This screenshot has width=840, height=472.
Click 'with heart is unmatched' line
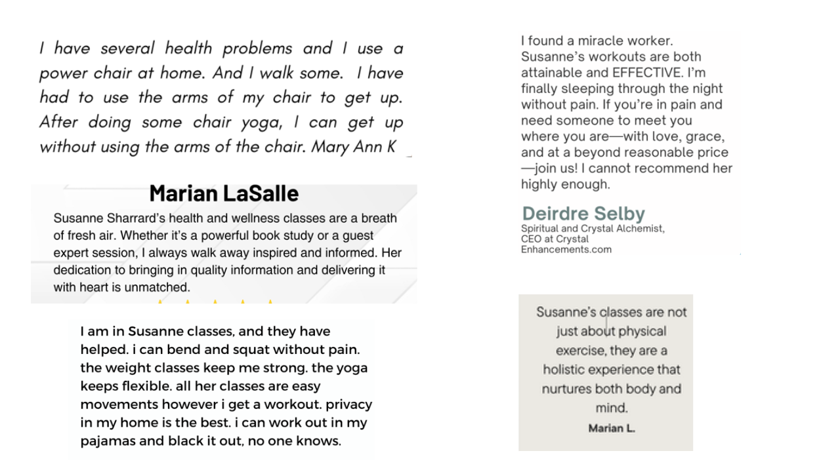(x=121, y=287)
